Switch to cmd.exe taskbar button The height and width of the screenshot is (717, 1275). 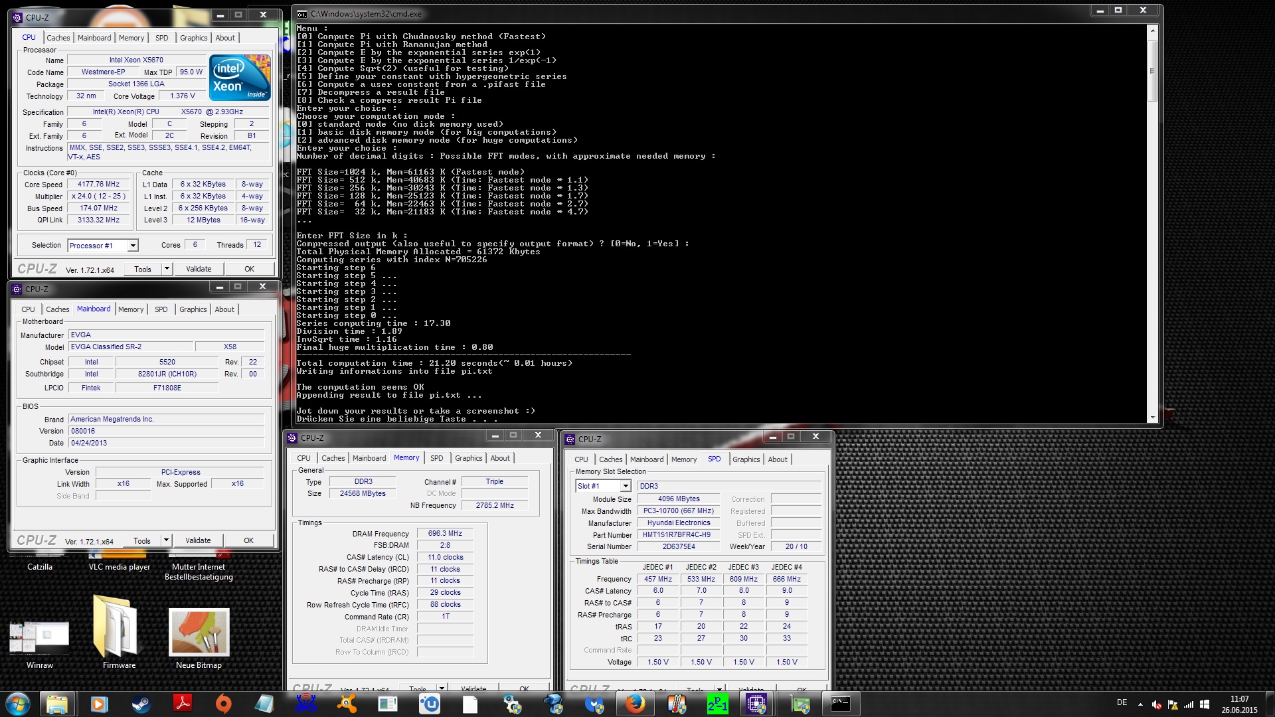pyautogui.click(x=840, y=704)
